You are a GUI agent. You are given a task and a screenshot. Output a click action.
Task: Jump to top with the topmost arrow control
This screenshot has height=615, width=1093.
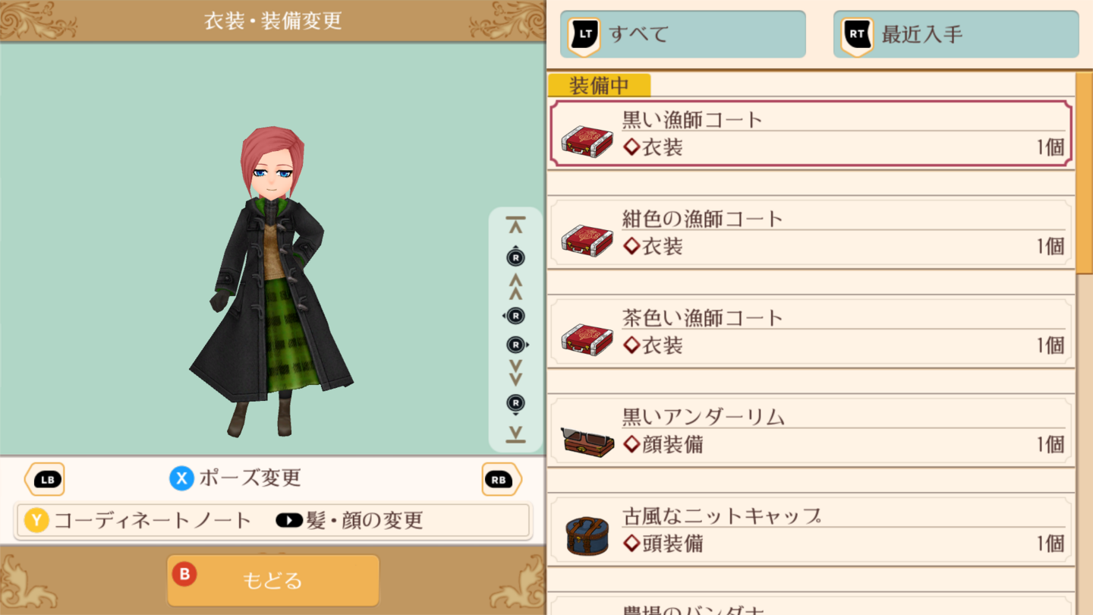(515, 225)
